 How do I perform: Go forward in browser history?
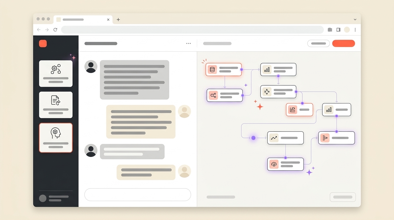click(x=47, y=30)
